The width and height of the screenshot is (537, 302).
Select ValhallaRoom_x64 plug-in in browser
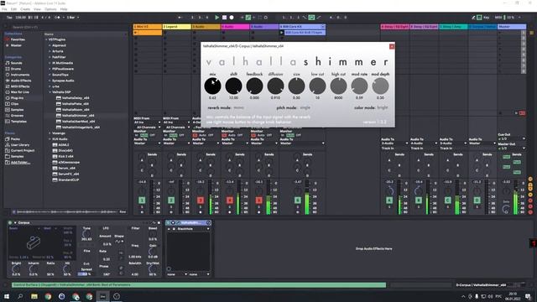[76, 110]
